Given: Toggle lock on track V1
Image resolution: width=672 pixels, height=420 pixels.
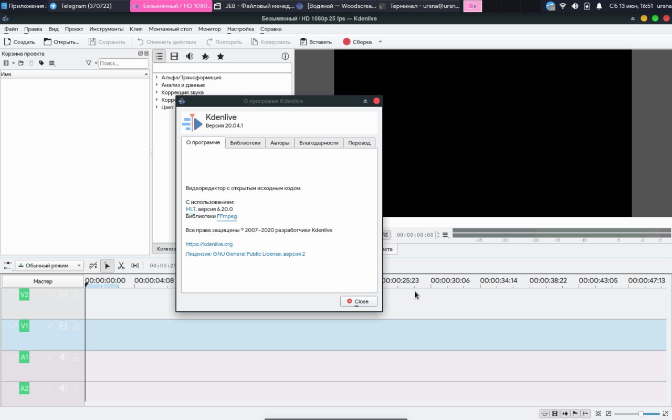Looking at the screenshot, I should [x=77, y=326].
